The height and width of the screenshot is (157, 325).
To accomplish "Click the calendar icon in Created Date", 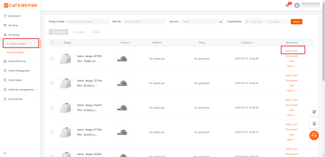I will click(x=247, y=22).
